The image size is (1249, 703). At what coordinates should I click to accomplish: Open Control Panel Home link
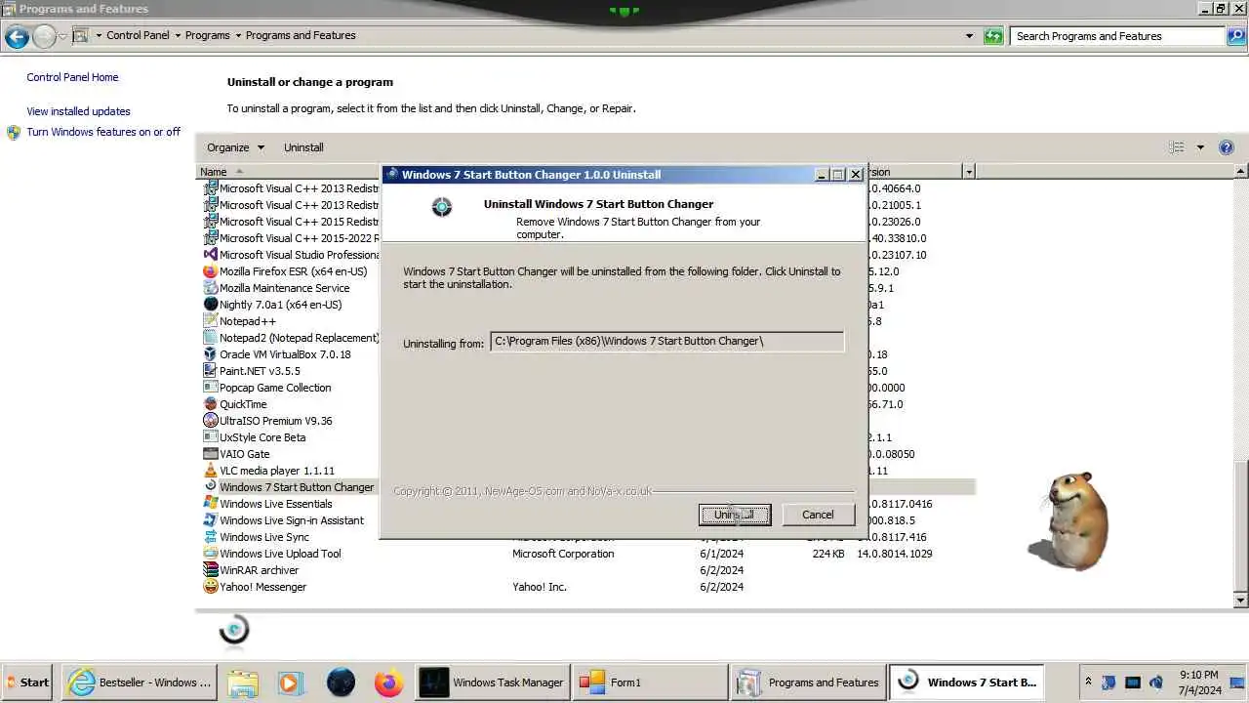tap(72, 77)
